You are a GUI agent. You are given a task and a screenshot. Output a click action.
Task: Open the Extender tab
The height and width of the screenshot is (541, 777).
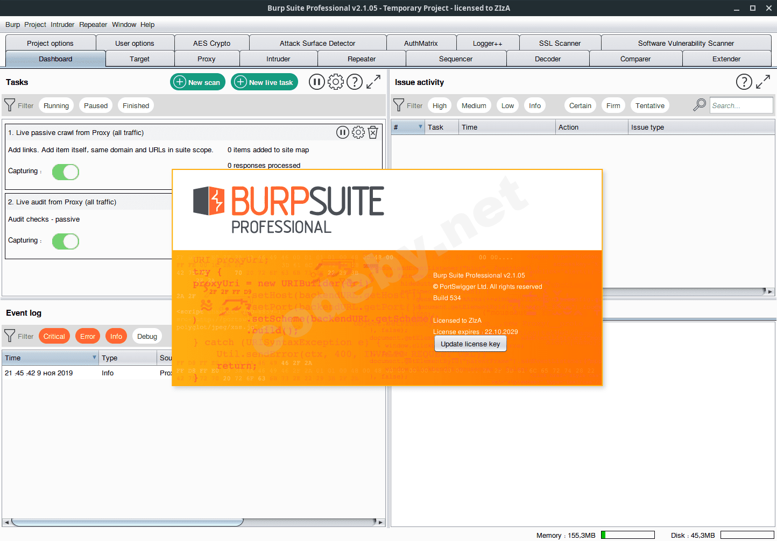click(726, 59)
